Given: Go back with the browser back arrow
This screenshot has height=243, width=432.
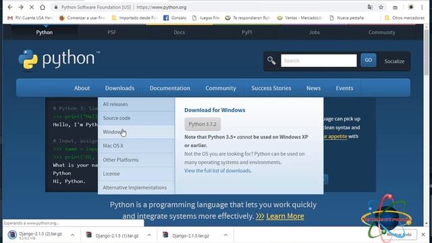Looking at the screenshot, I should click(10, 7).
